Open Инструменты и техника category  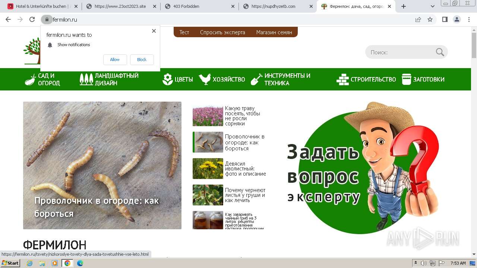[280, 79]
